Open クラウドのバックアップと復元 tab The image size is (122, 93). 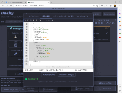(63, 16)
